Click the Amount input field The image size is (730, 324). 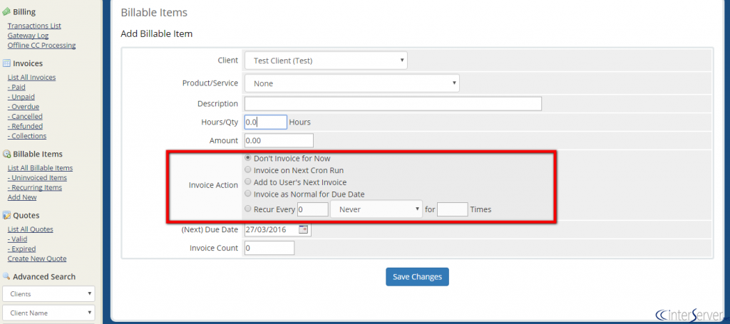click(279, 140)
